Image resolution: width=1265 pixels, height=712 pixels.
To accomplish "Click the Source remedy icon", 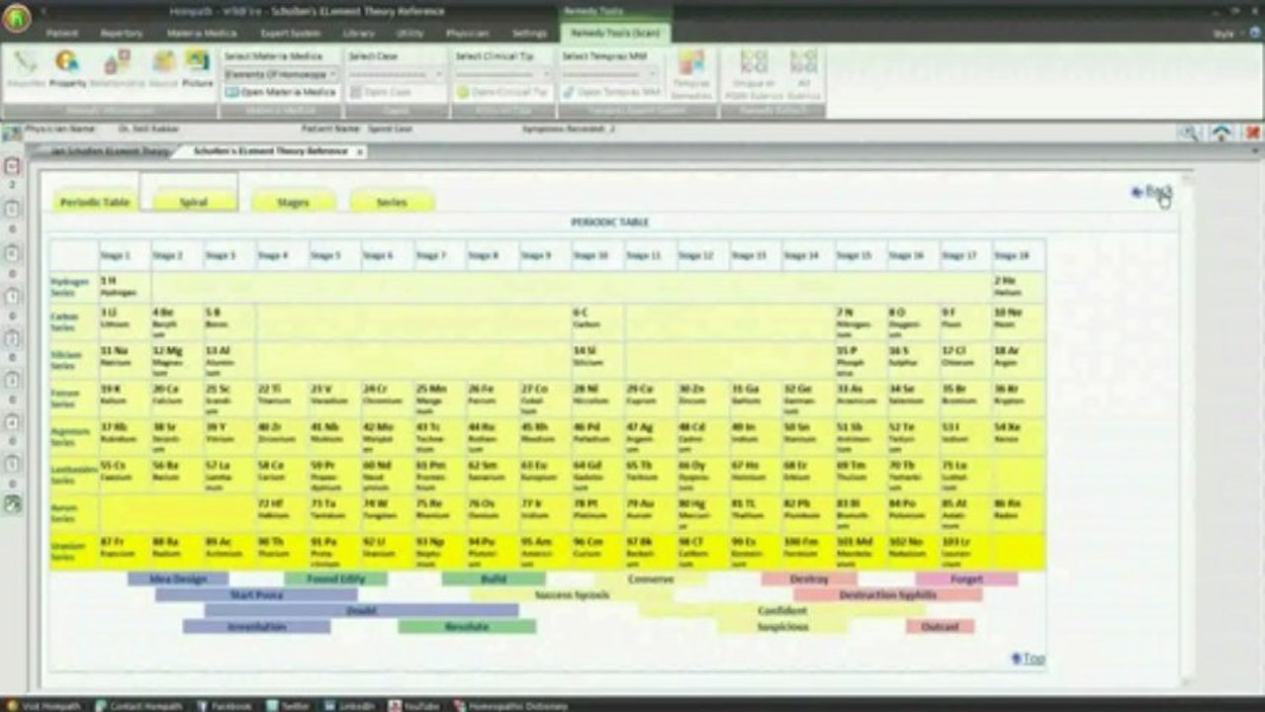I will tap(162, 67).
